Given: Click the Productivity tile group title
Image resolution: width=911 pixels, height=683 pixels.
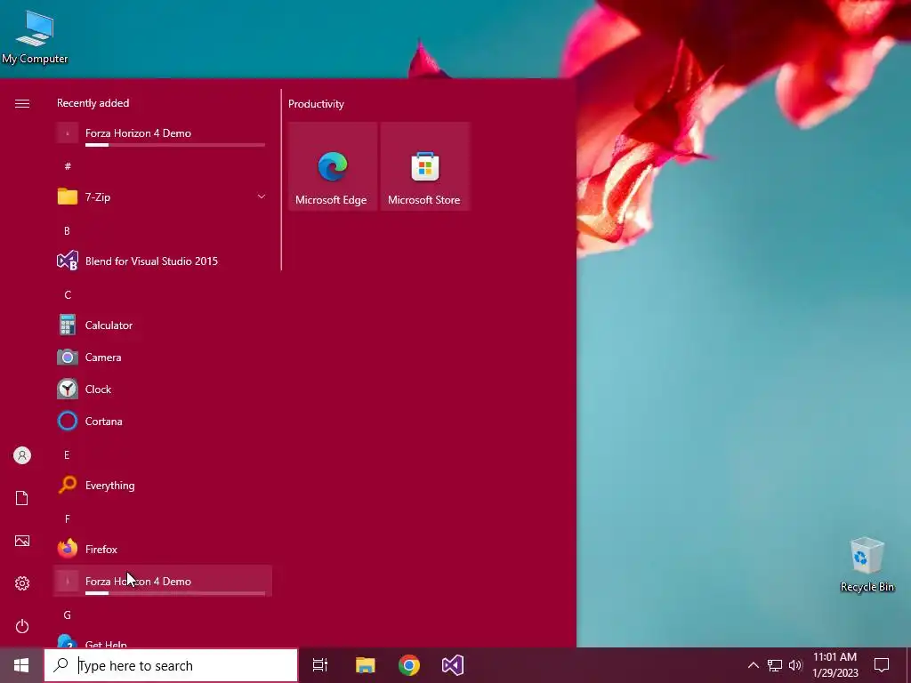Looking at the screenshot, I should (316, 104).
